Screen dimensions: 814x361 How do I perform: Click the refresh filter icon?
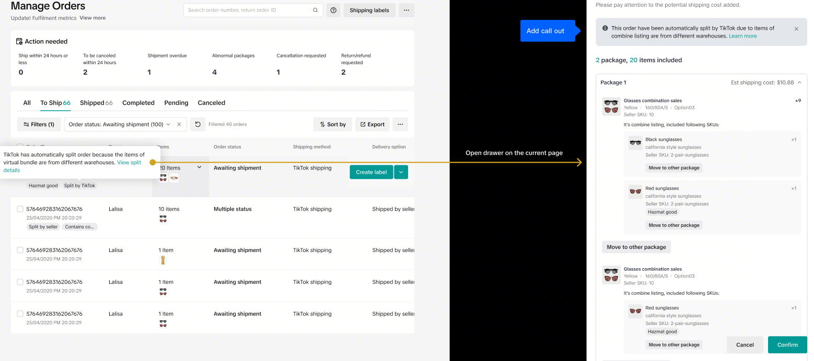(197, 124)
